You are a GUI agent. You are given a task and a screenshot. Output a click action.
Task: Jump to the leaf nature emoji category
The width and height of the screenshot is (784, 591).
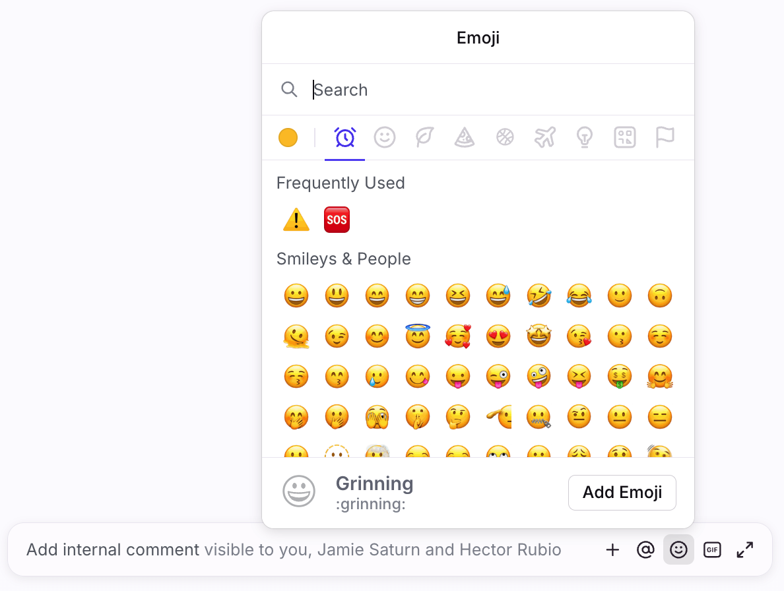click(424, 138)
